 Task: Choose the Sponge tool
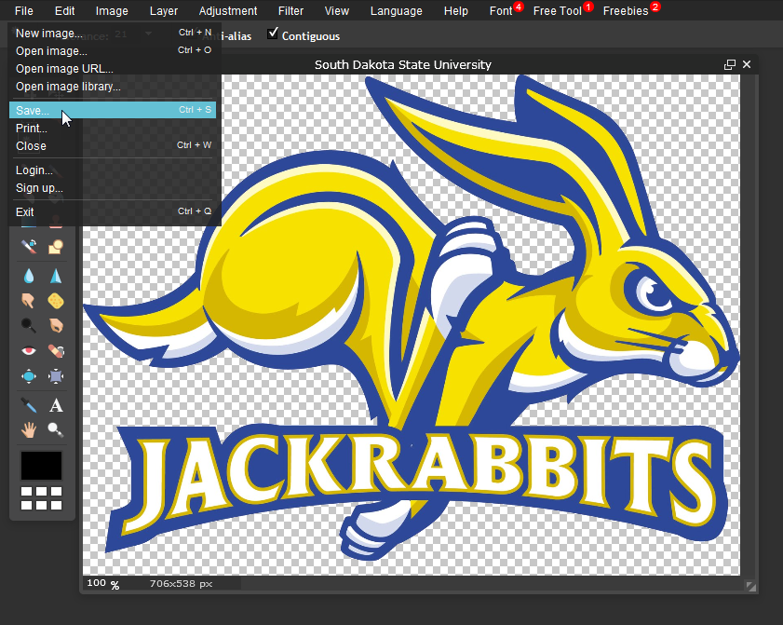coord(56,301)
